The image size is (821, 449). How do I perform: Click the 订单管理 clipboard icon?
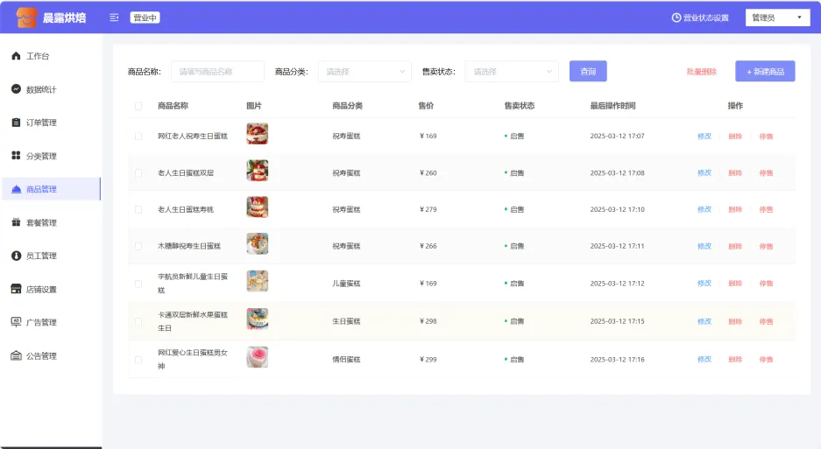pos(16,123)
